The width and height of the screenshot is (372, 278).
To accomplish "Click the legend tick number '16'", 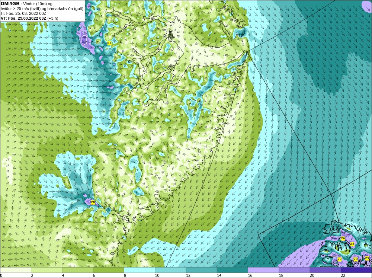I will coord(250,275).
